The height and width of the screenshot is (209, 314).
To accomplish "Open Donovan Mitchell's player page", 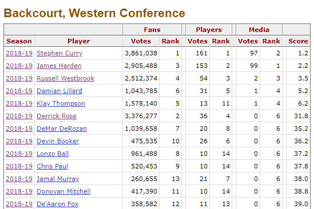I will (x=63, y=191).
